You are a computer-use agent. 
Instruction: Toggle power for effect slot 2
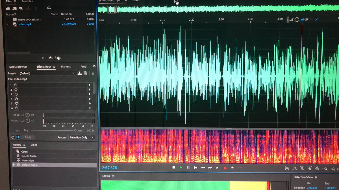tap(16, 90)
